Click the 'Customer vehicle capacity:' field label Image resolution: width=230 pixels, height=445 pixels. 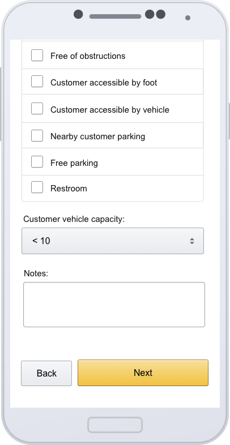[74, 219]
